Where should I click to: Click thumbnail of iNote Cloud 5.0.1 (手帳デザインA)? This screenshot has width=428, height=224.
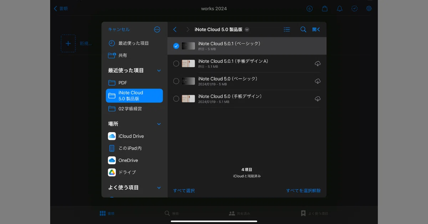[x=188, y=63]
